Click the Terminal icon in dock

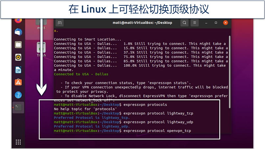point(18,108)
